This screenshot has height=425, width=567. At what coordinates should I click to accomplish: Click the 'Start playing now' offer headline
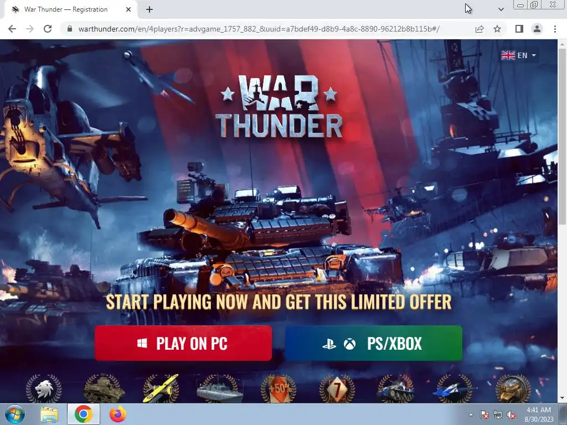click(x=279, y=302)
